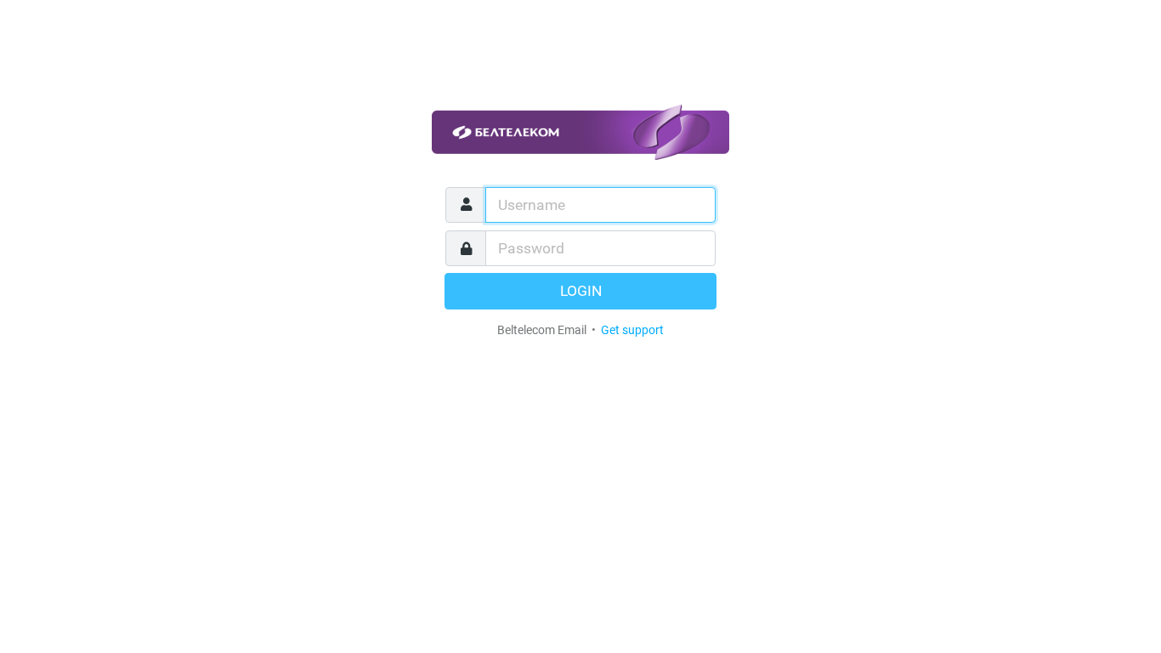Click the purple Beltelecom header banner
Image resolution: width=1161 pixels, height=653 pixels.
coord(580,133)
